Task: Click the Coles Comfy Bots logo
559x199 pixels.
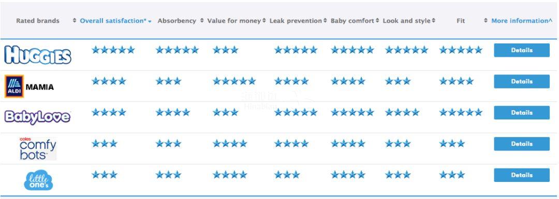Action: pos(38,148)
